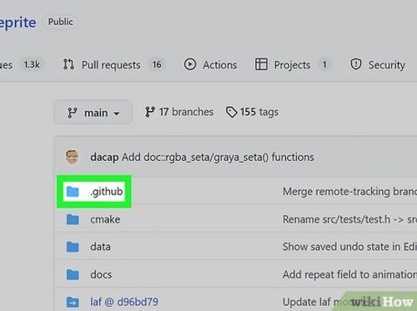Screen dimensions: 417x311
Task: View the 17 branches link
Action: [x=179, y=112]
